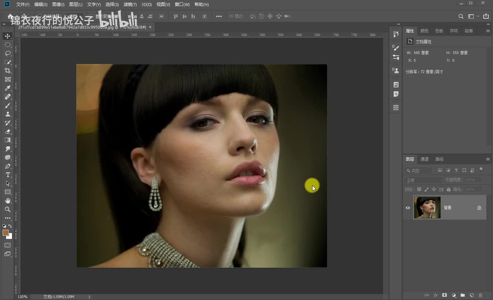Viewport: 493px width, 300px height.
Task: Open the 正常 blend mode dropdown
Action: (x=423, y=180)
